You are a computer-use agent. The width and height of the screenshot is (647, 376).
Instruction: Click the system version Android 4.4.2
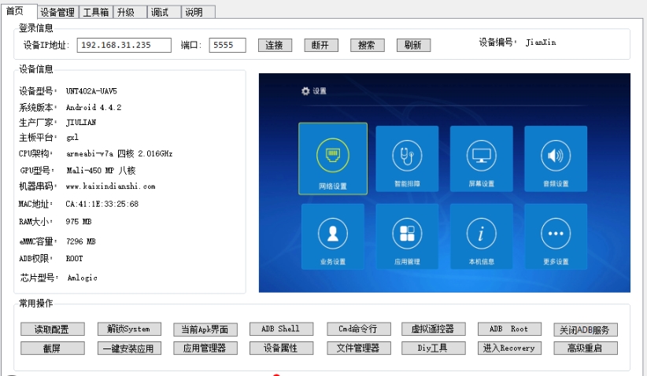94,108
